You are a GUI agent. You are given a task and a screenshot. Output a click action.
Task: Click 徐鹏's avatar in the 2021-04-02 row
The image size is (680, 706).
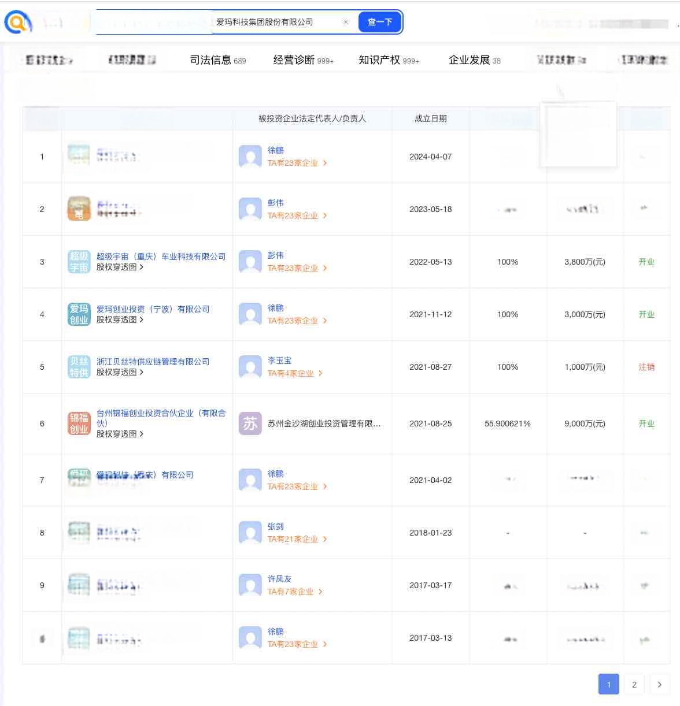click(x=250, y=480)
